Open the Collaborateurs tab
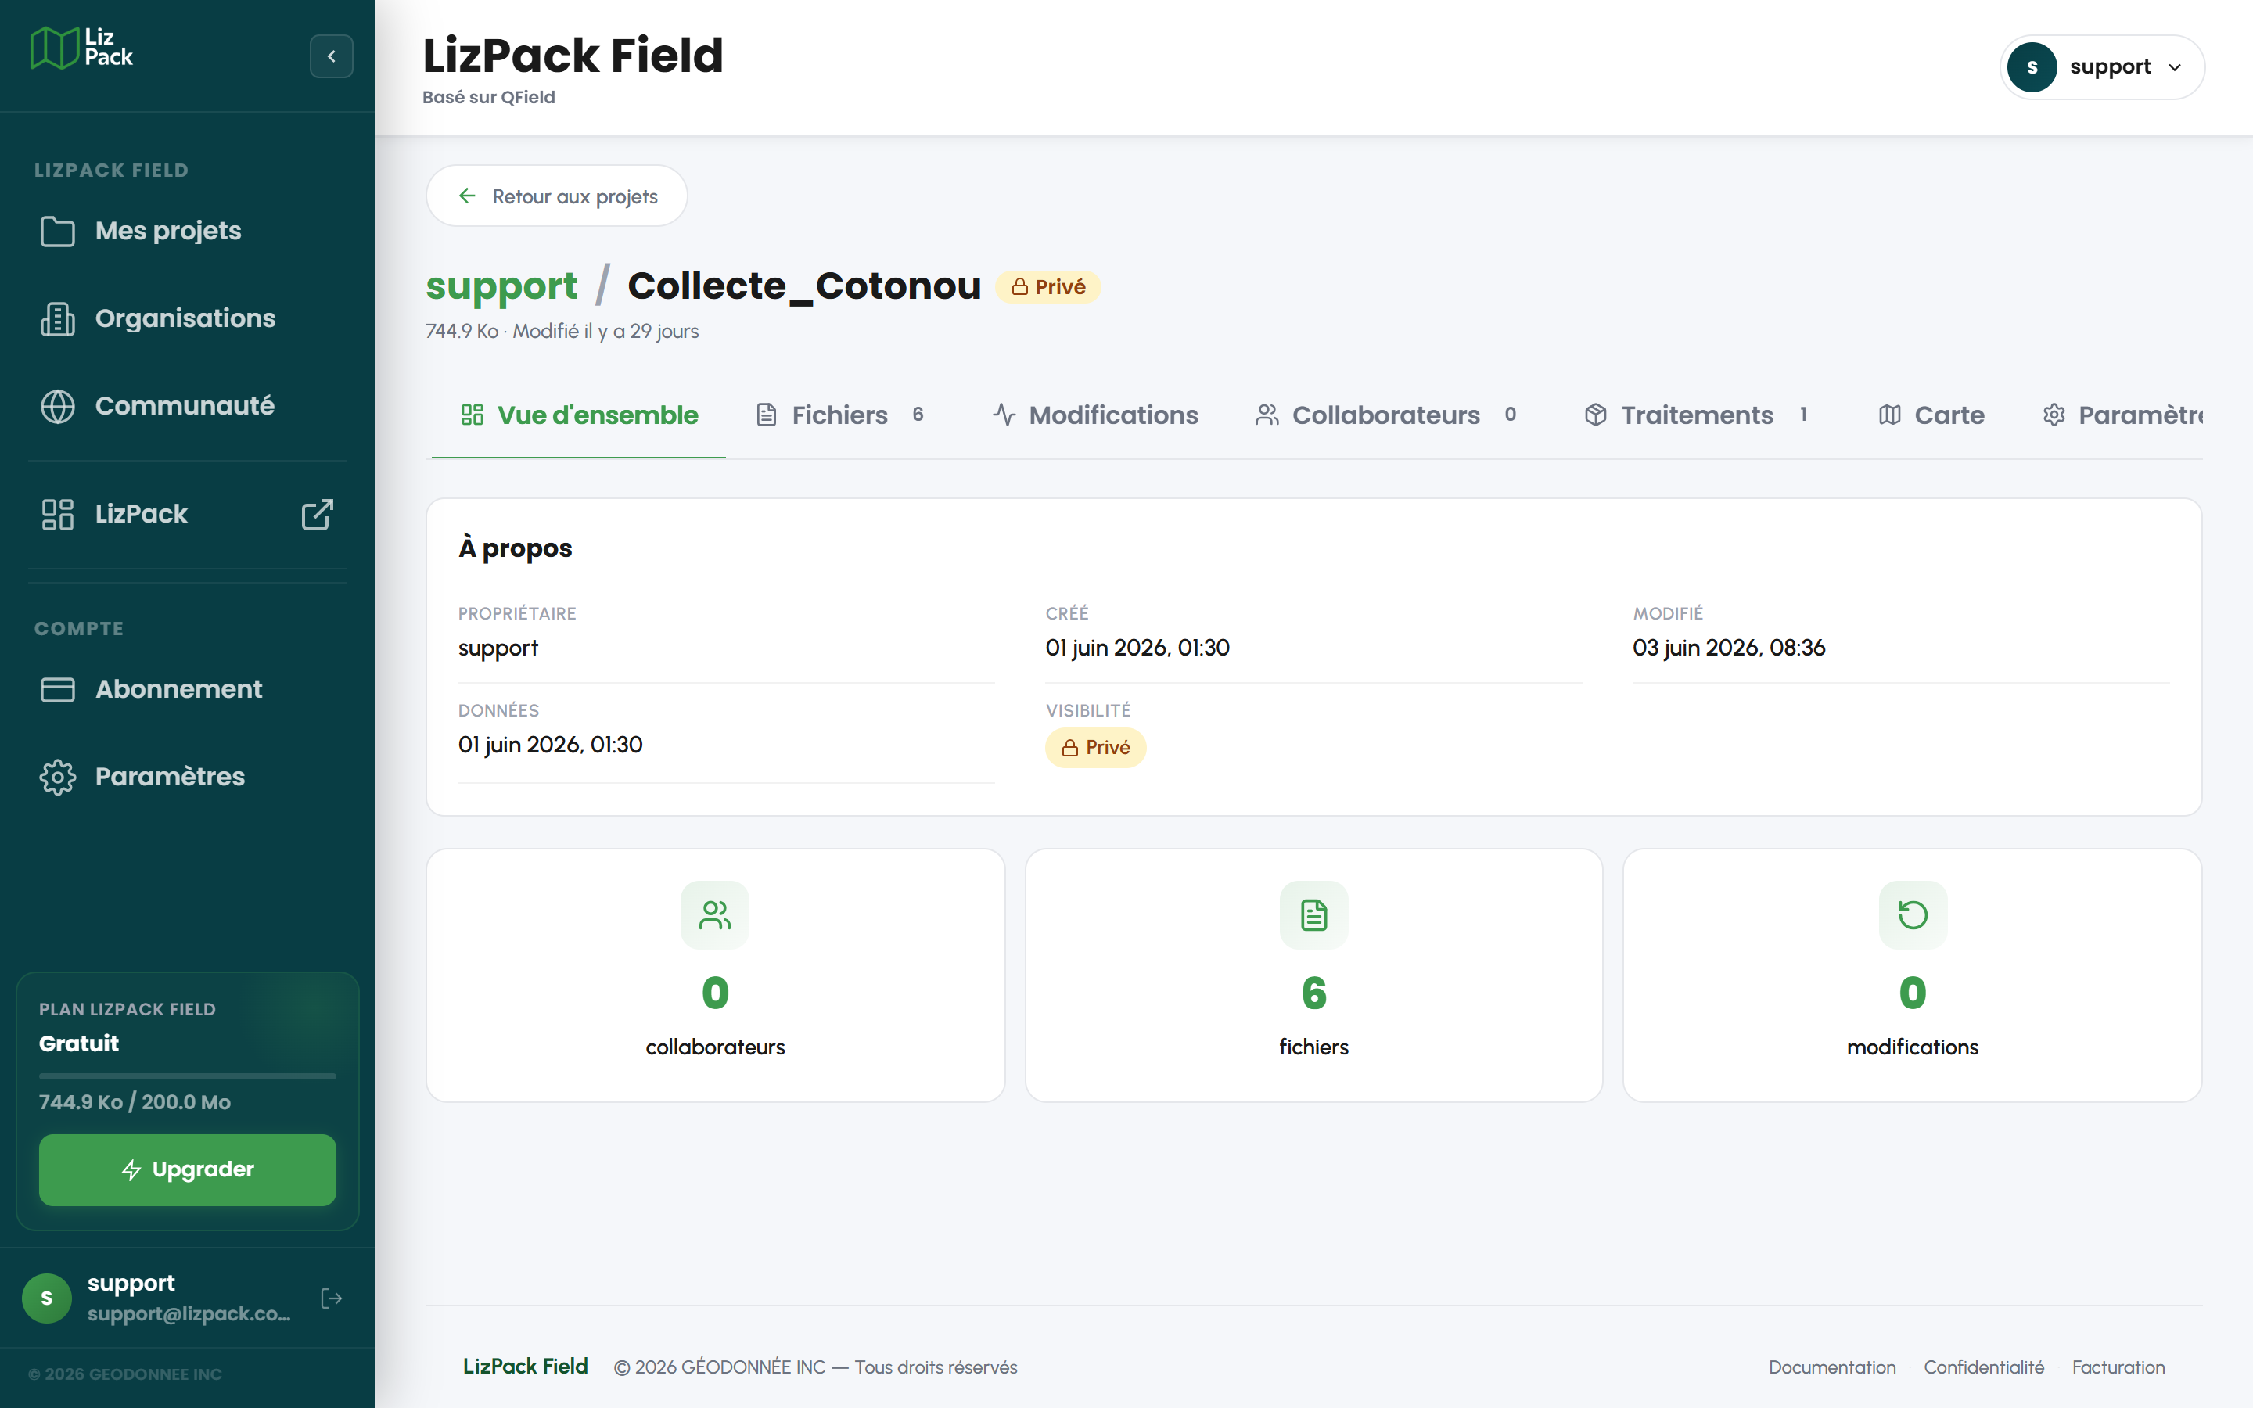 coord(1386,415)
